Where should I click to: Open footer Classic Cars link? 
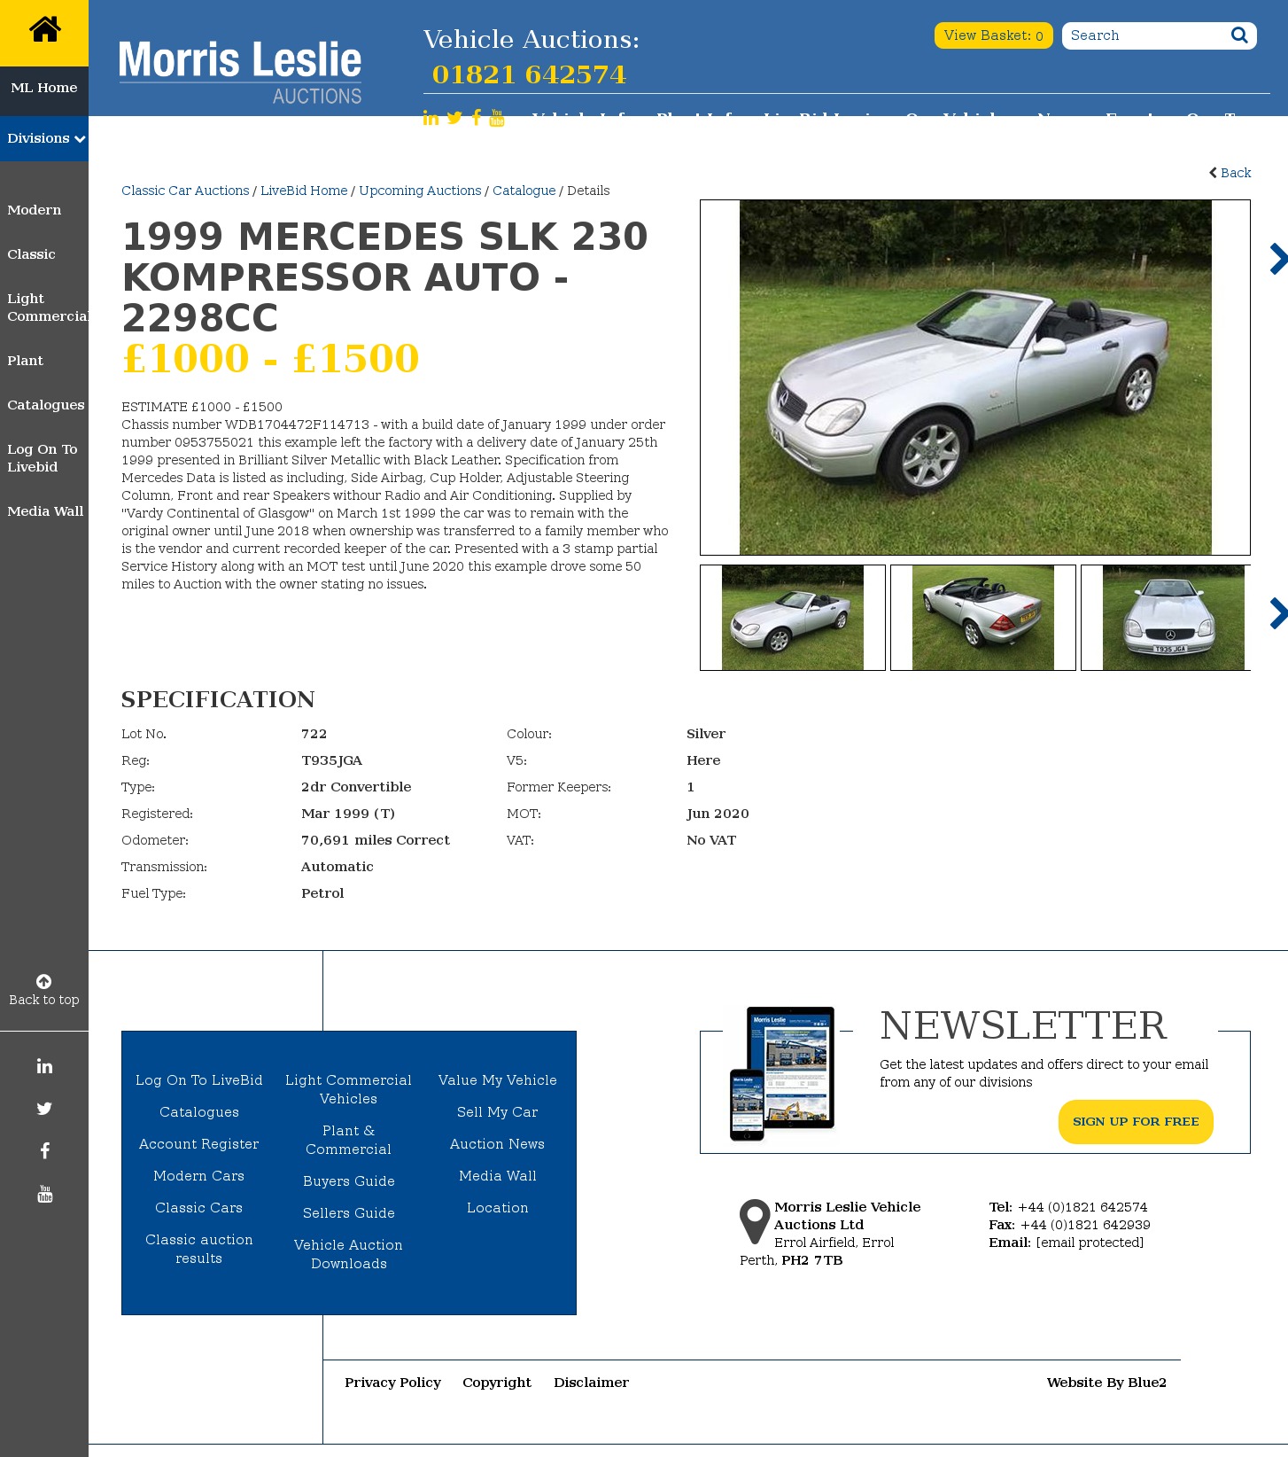(199, 1208)
